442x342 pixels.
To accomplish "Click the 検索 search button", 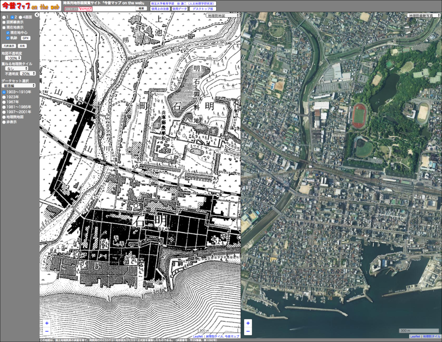I will point(142,9).
